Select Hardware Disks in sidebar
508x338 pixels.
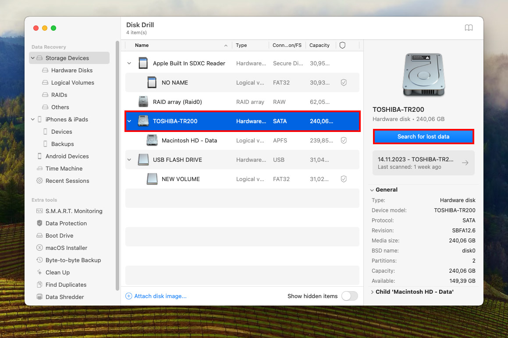(x=71, y=70)
